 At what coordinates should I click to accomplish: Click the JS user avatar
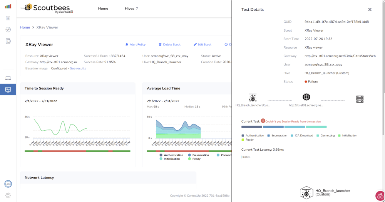pos(8,184)
